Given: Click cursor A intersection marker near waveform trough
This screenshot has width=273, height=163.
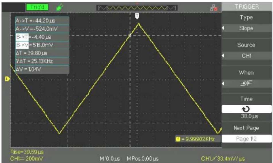Looking at the screenshot, I should [x=67, y=123].
